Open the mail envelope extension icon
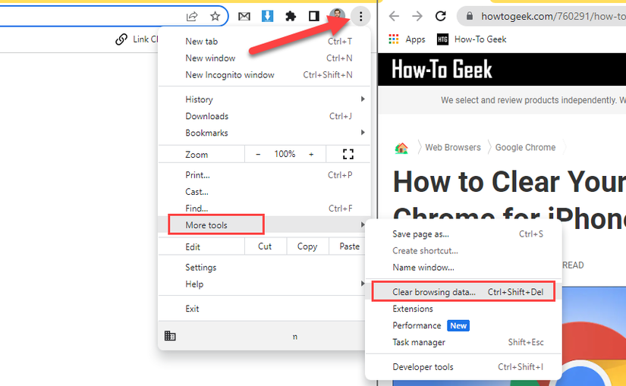626x386 pixels. [244, 17]
